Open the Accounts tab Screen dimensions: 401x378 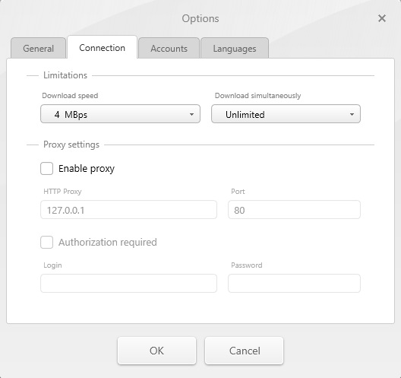point(169,48)
